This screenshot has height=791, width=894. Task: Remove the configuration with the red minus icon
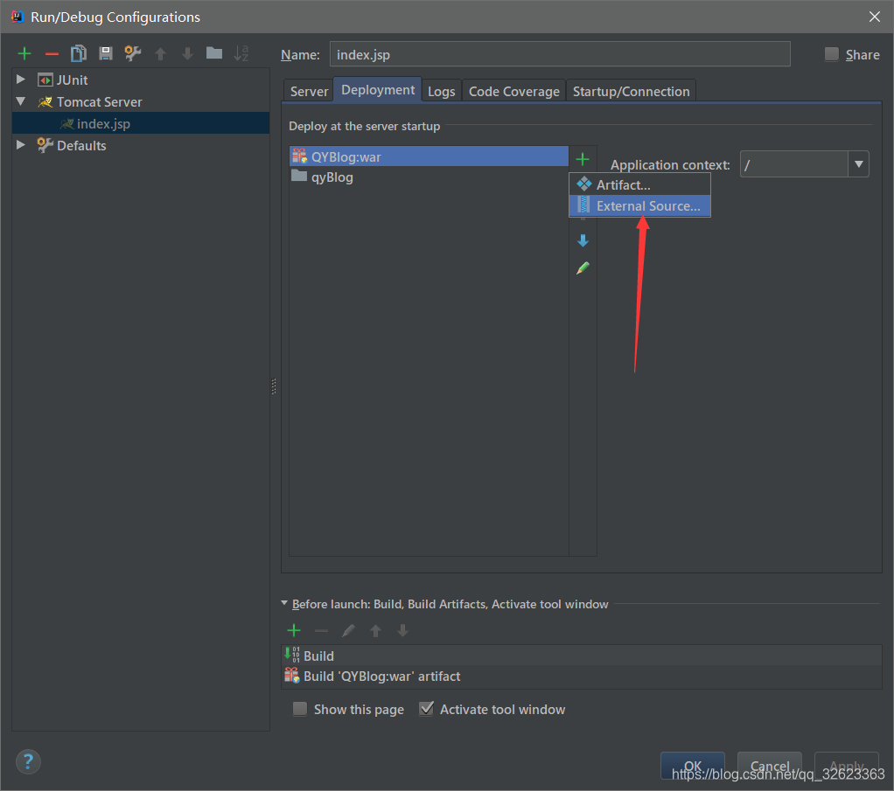point(52,54)
